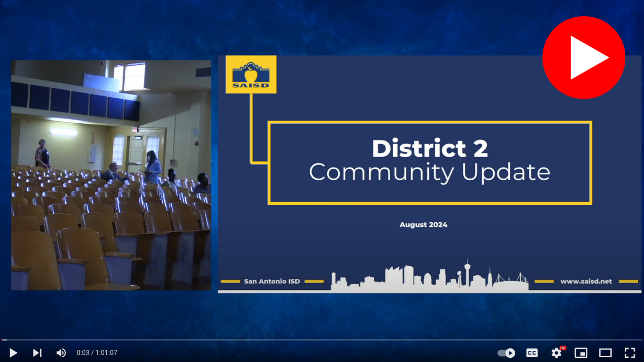This screenshot has width=644, height=362.
Task: Click the auditorium camera feed
Action: pos(111,175)
